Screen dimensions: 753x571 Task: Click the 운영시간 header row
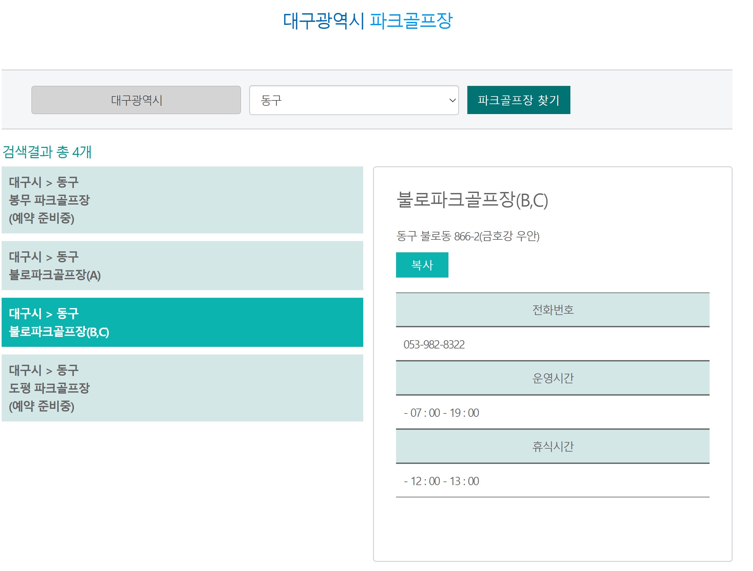tap(552, 378)
